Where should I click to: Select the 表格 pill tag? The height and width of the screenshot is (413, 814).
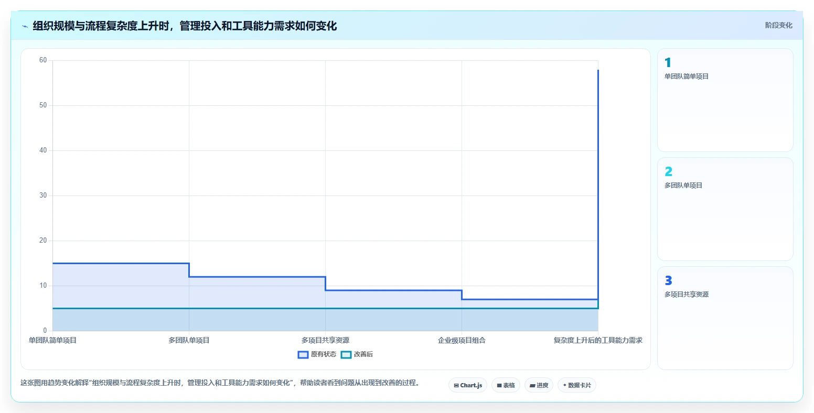(506, 385)
